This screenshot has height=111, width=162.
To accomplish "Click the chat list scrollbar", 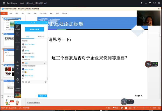I will (x=47, y=78).
